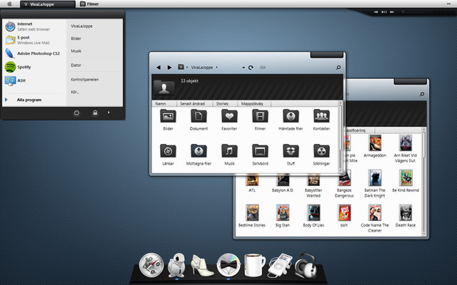
Task: Open the address bar history dropdown arrow
Action: coord(243,68)
